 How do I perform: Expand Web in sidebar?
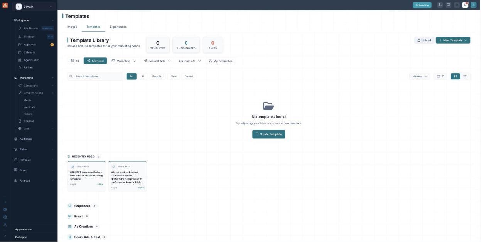(53, 129)
